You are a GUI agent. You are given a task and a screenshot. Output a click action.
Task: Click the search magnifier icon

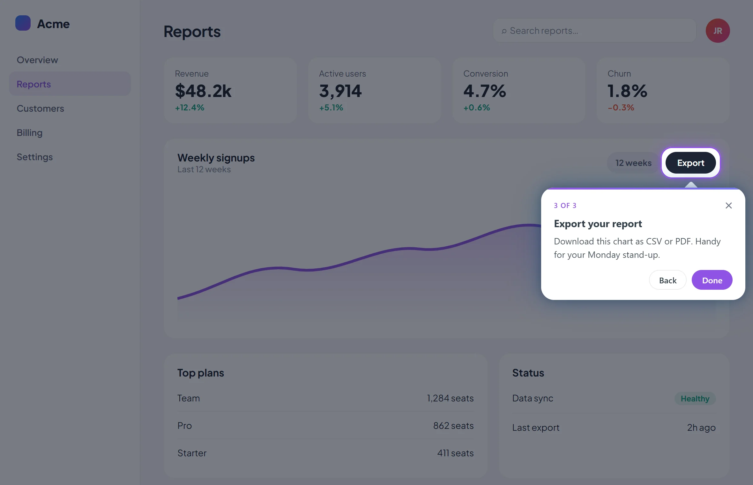pyautogui.click(x=504, y=31)
